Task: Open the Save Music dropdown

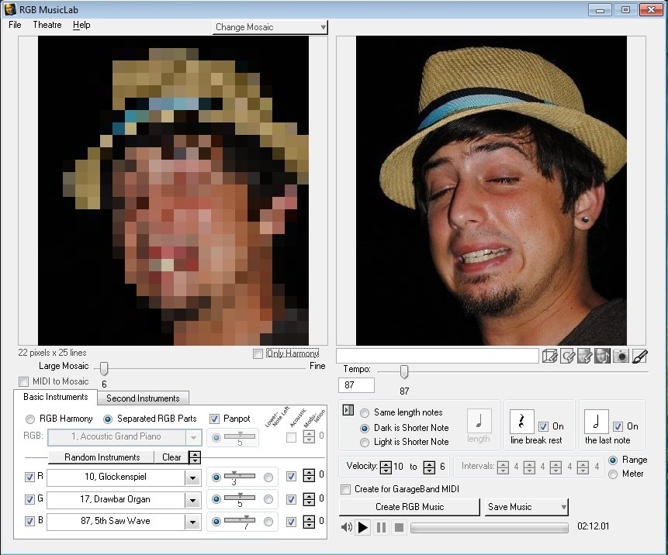Action: (x=527, y=507)
